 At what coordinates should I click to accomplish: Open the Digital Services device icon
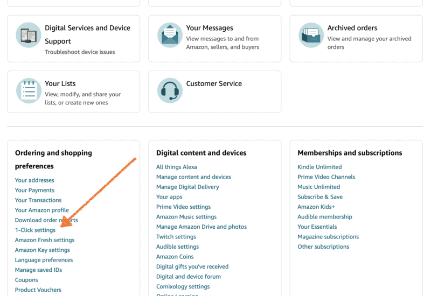(x=29, y=35)
